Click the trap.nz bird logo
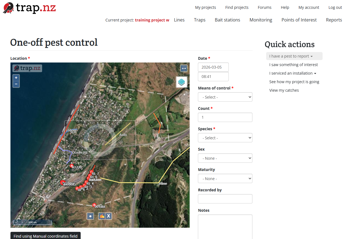Screen dimensions: 346x239 click(9, 8)
